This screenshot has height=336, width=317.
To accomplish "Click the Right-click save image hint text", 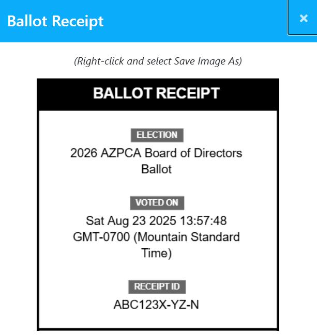I will 158,61.
